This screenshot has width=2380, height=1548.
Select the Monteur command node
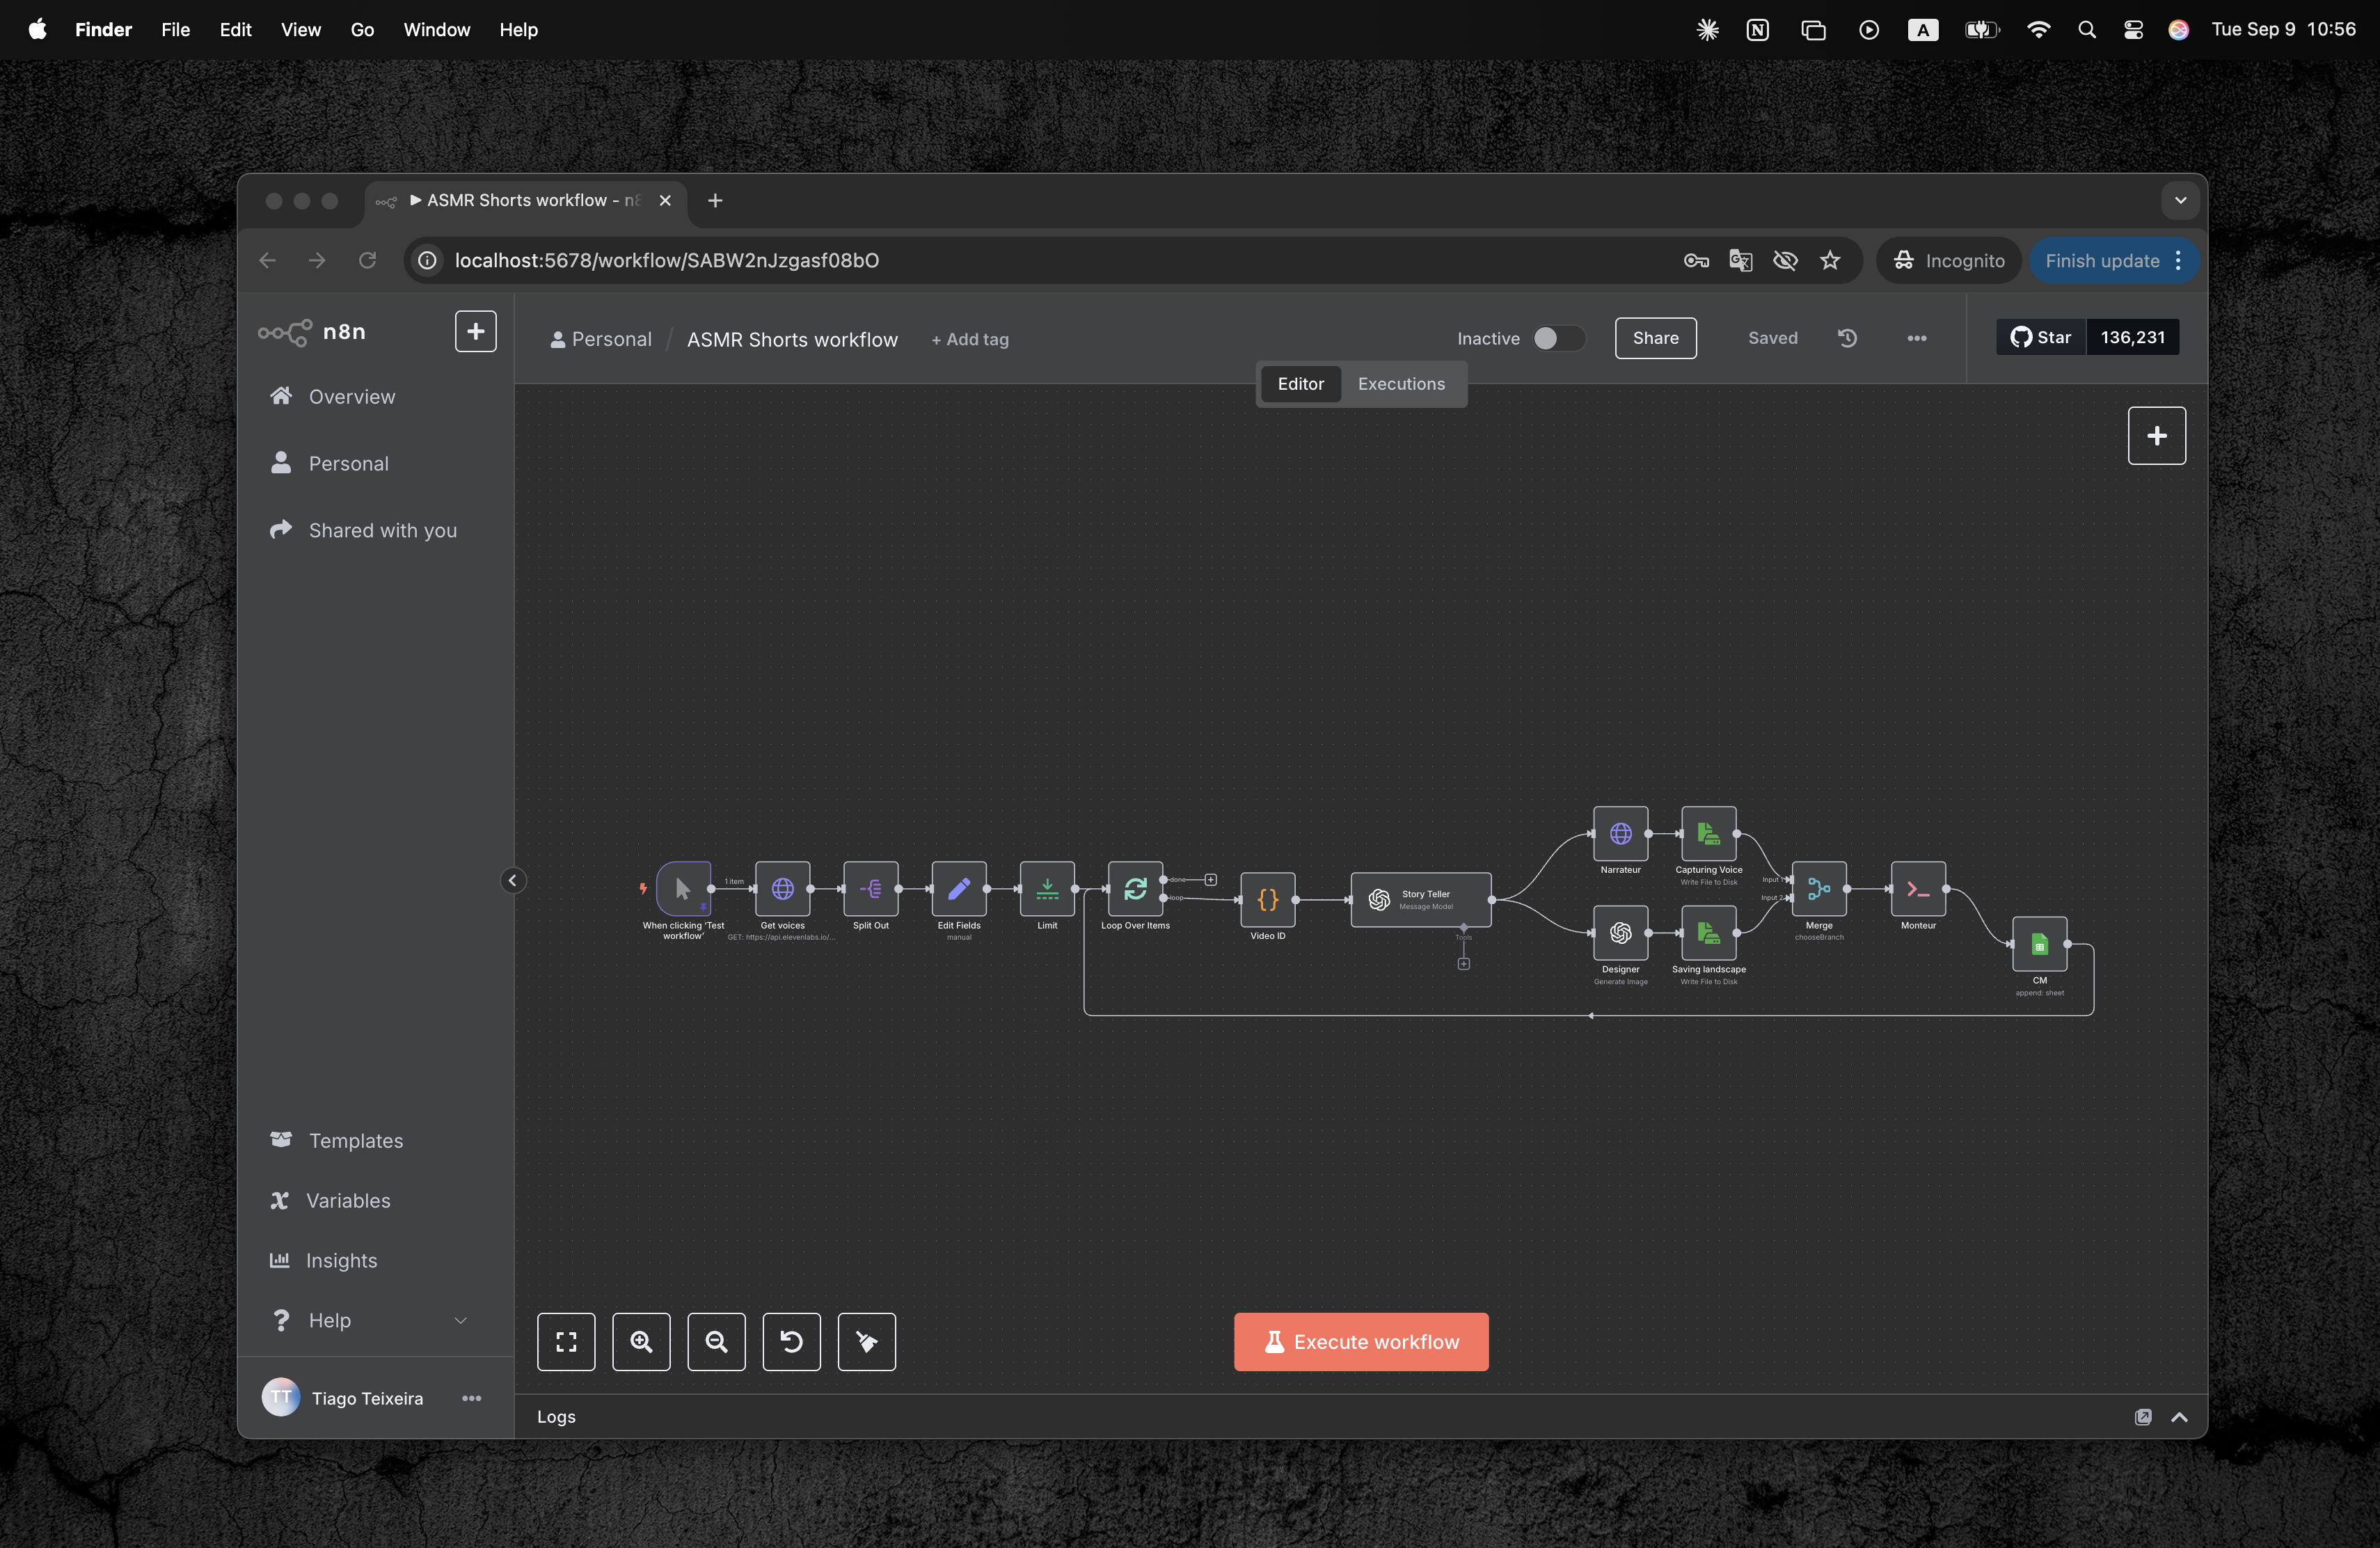1918,888
